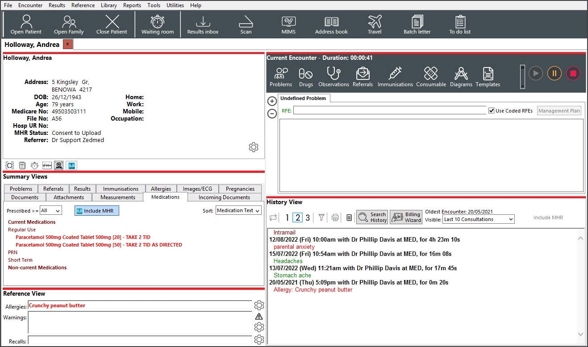Pause the encounter timer
The width and height of the screenshot is (588, 347).
(x=554, y=73)
